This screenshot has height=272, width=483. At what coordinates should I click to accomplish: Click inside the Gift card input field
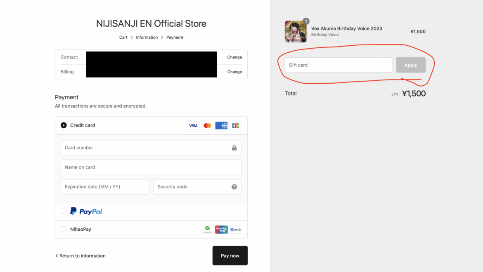tap(338, 65)
